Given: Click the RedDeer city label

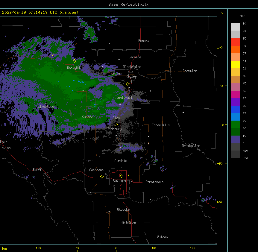Looking at the screenshot, I should coord(132,76).
